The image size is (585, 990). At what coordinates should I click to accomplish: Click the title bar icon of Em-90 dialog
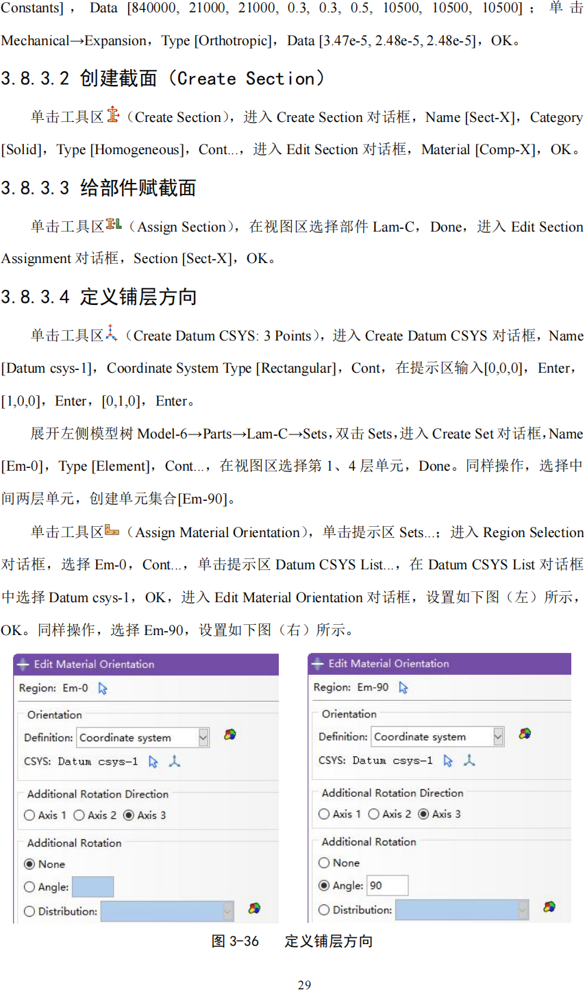pyautogui.click(x=318, y=663)
